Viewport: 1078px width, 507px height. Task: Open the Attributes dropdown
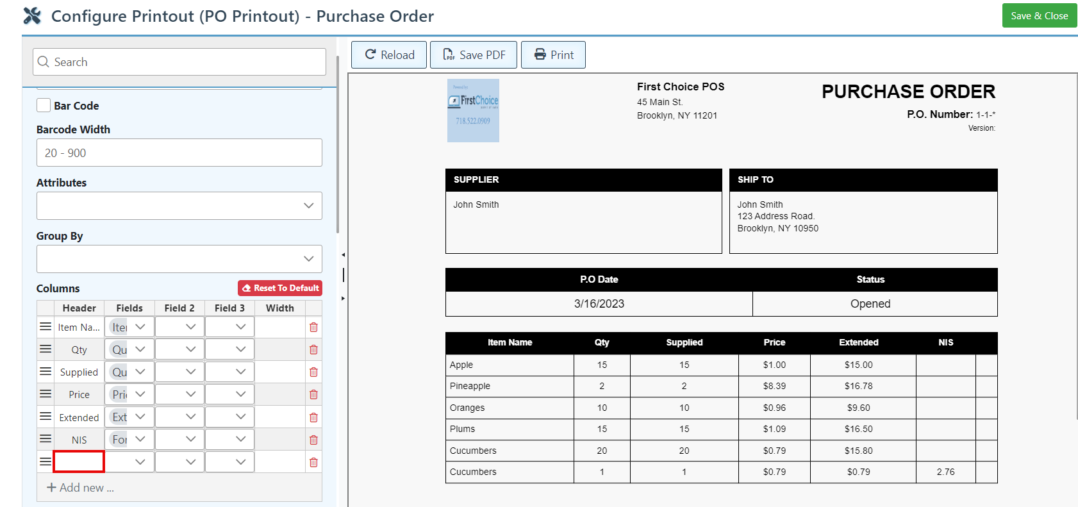click(179, 206)
